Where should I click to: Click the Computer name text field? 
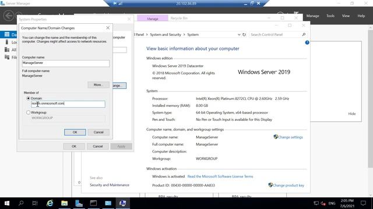(66, 63)
